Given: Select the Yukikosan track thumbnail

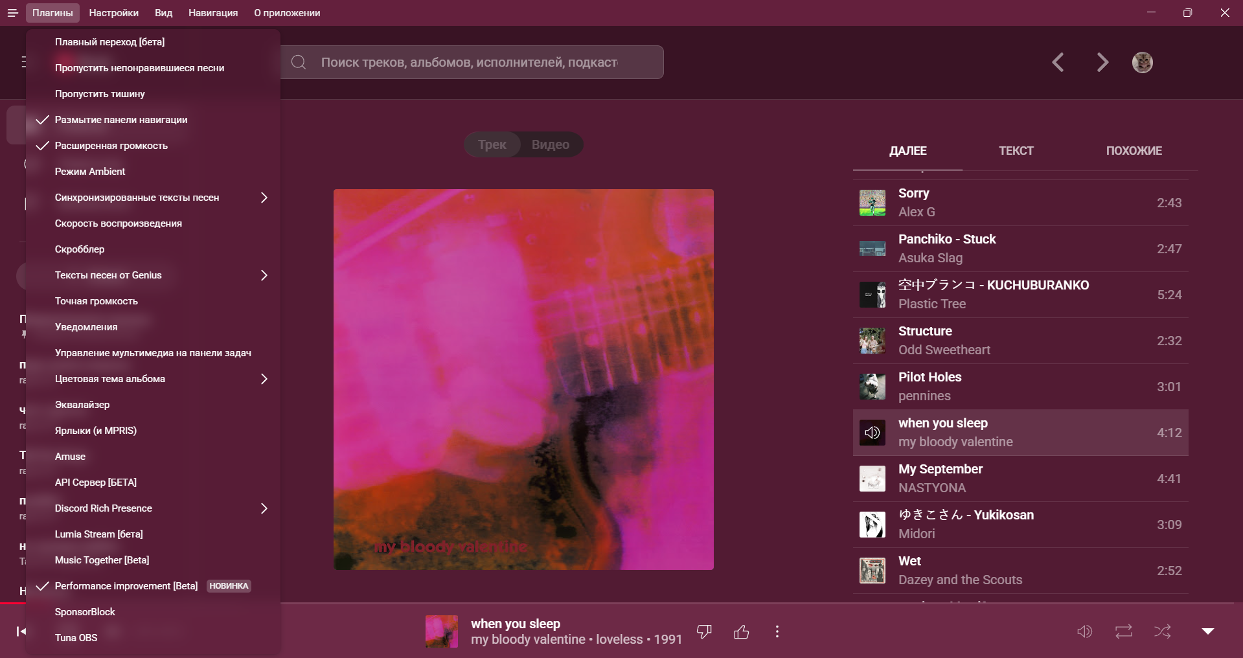Looking at the screenshot, I should click(872, 525).
